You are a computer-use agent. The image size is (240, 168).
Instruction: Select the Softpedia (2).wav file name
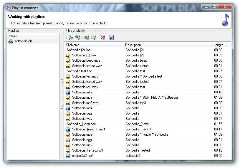[x=84, y=55]
